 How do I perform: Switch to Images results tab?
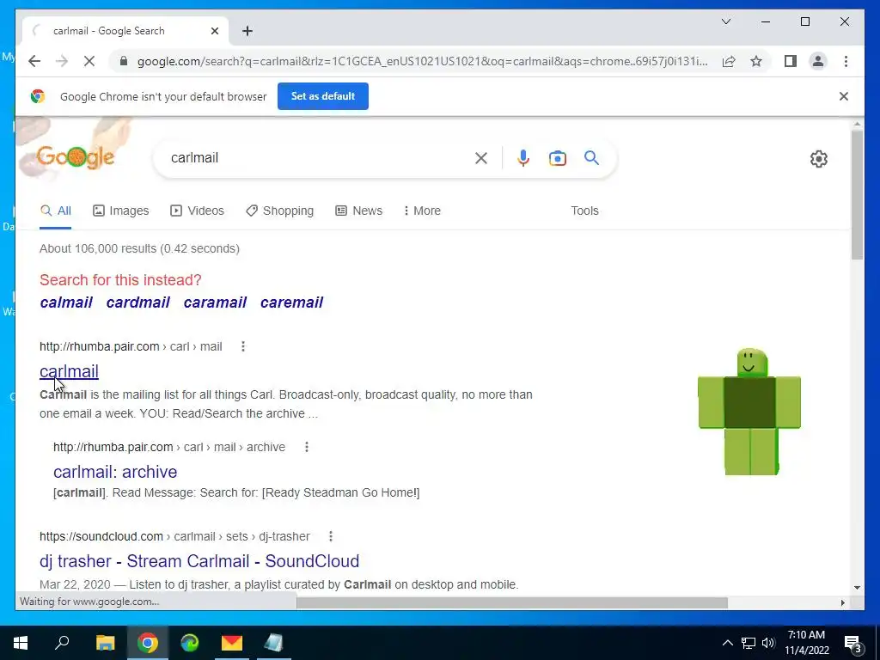point(120,211)
